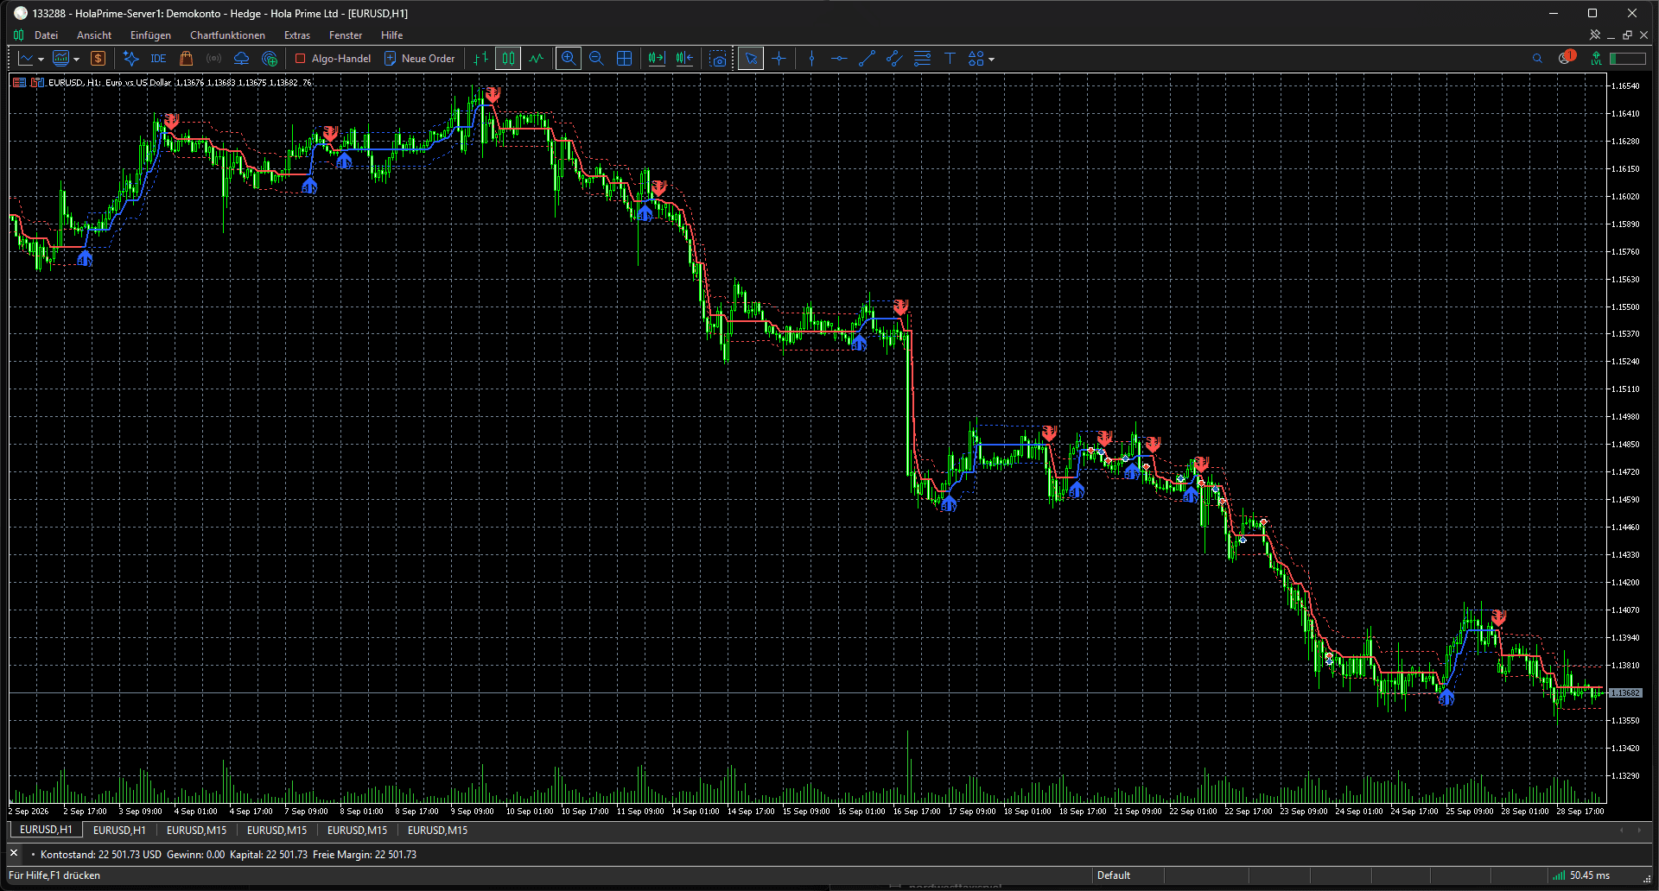Open the Fenster menu
This screenshot has width=1659, height=891.
[346, 35]
